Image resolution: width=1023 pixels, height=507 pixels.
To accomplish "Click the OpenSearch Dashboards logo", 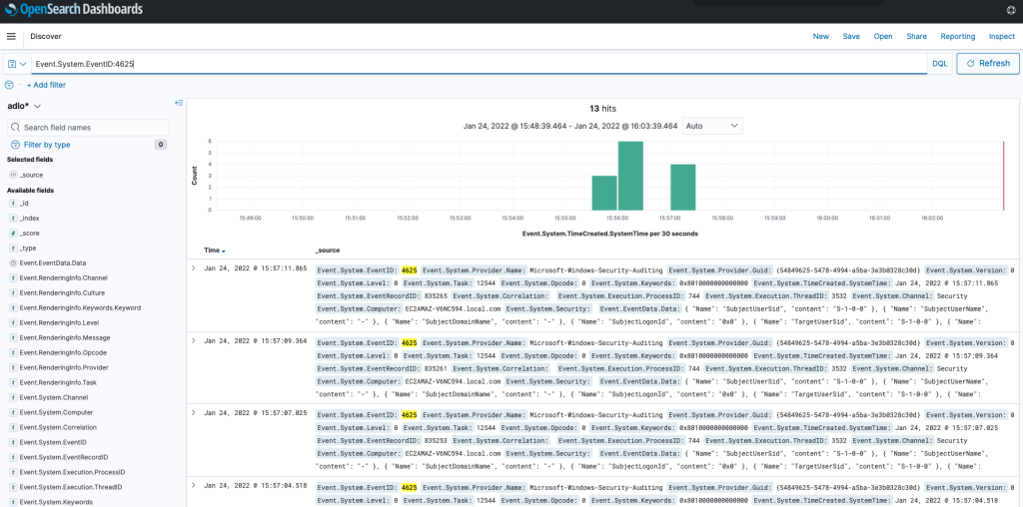I will pos(73,10).
